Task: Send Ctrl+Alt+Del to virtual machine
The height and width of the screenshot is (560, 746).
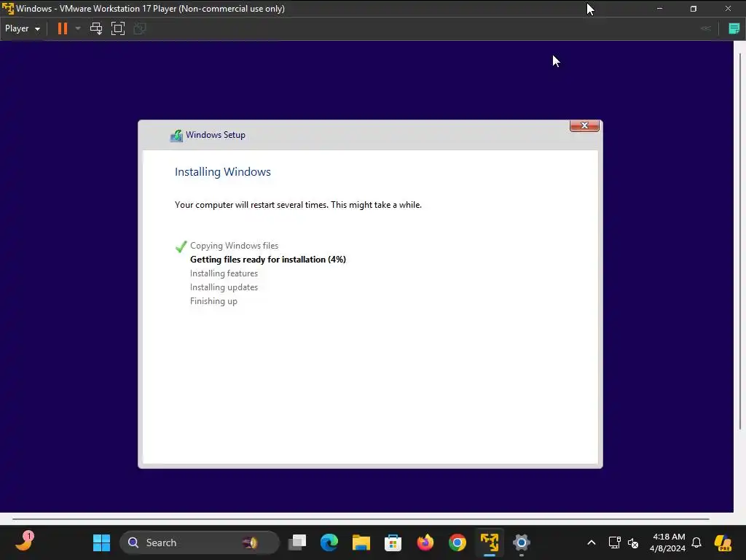Action: click(96, 28)
